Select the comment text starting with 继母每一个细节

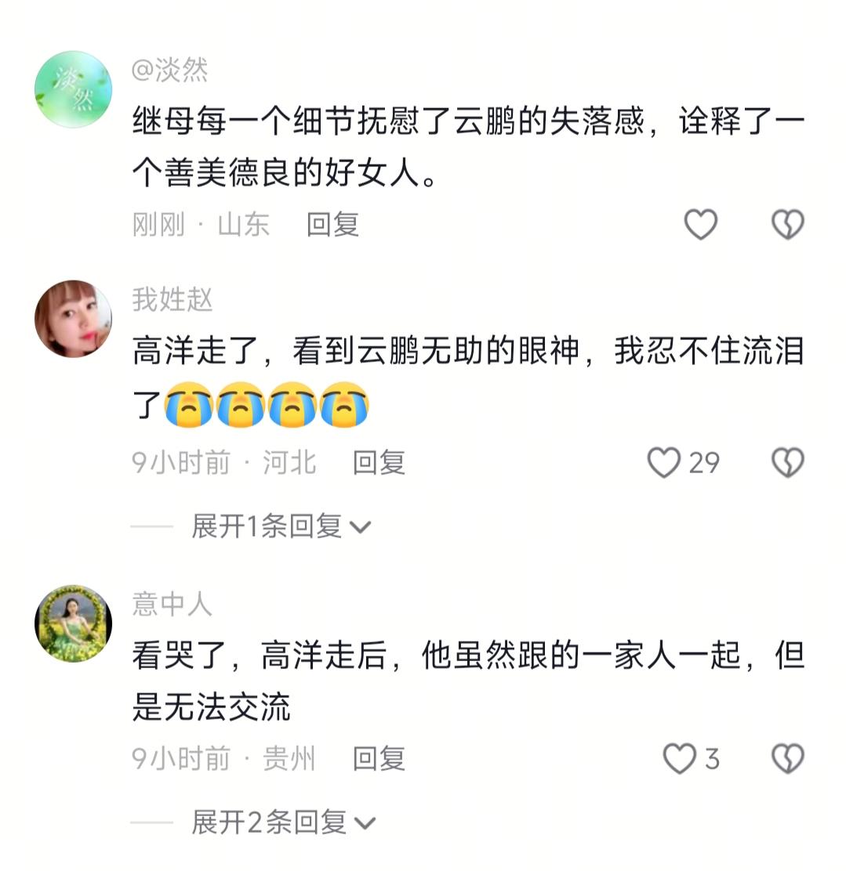point(468,147)
